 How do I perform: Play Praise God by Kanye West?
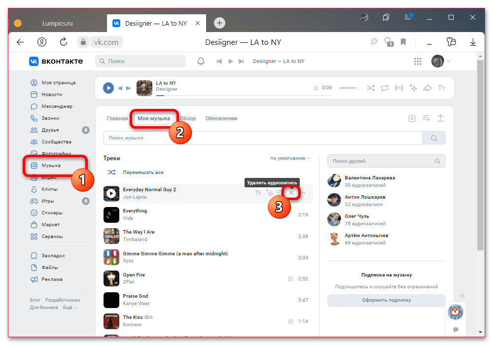(x=111, y=300)
